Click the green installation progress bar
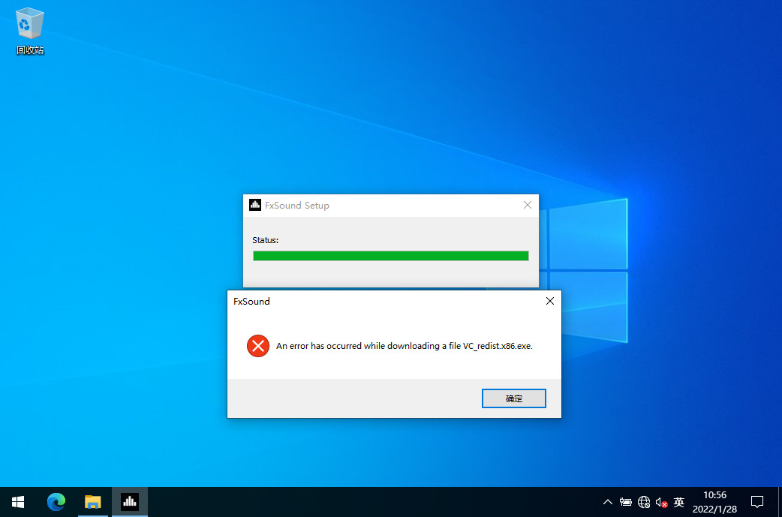782x517 pixels. (390, 256)
